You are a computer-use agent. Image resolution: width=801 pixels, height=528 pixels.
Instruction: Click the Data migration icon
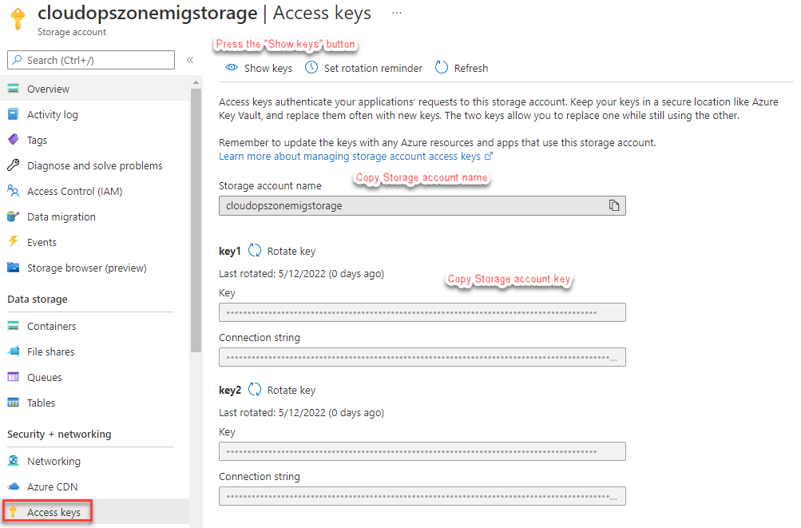pos(13,216)
